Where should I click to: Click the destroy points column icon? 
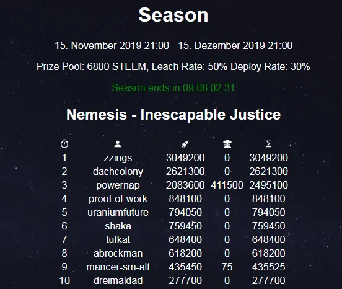coord(227,144)
